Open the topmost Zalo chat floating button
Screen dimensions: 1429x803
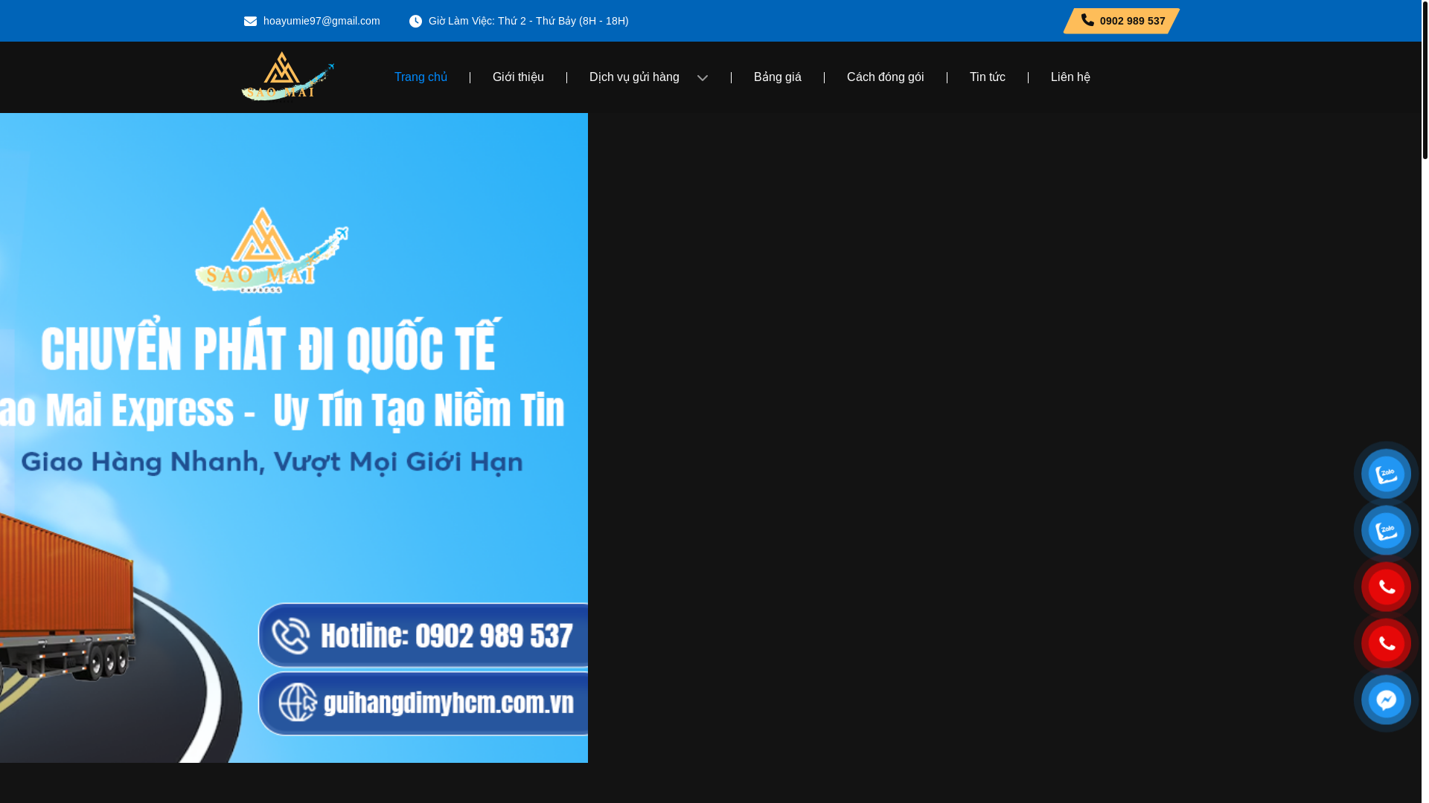tap(1386, 474)
